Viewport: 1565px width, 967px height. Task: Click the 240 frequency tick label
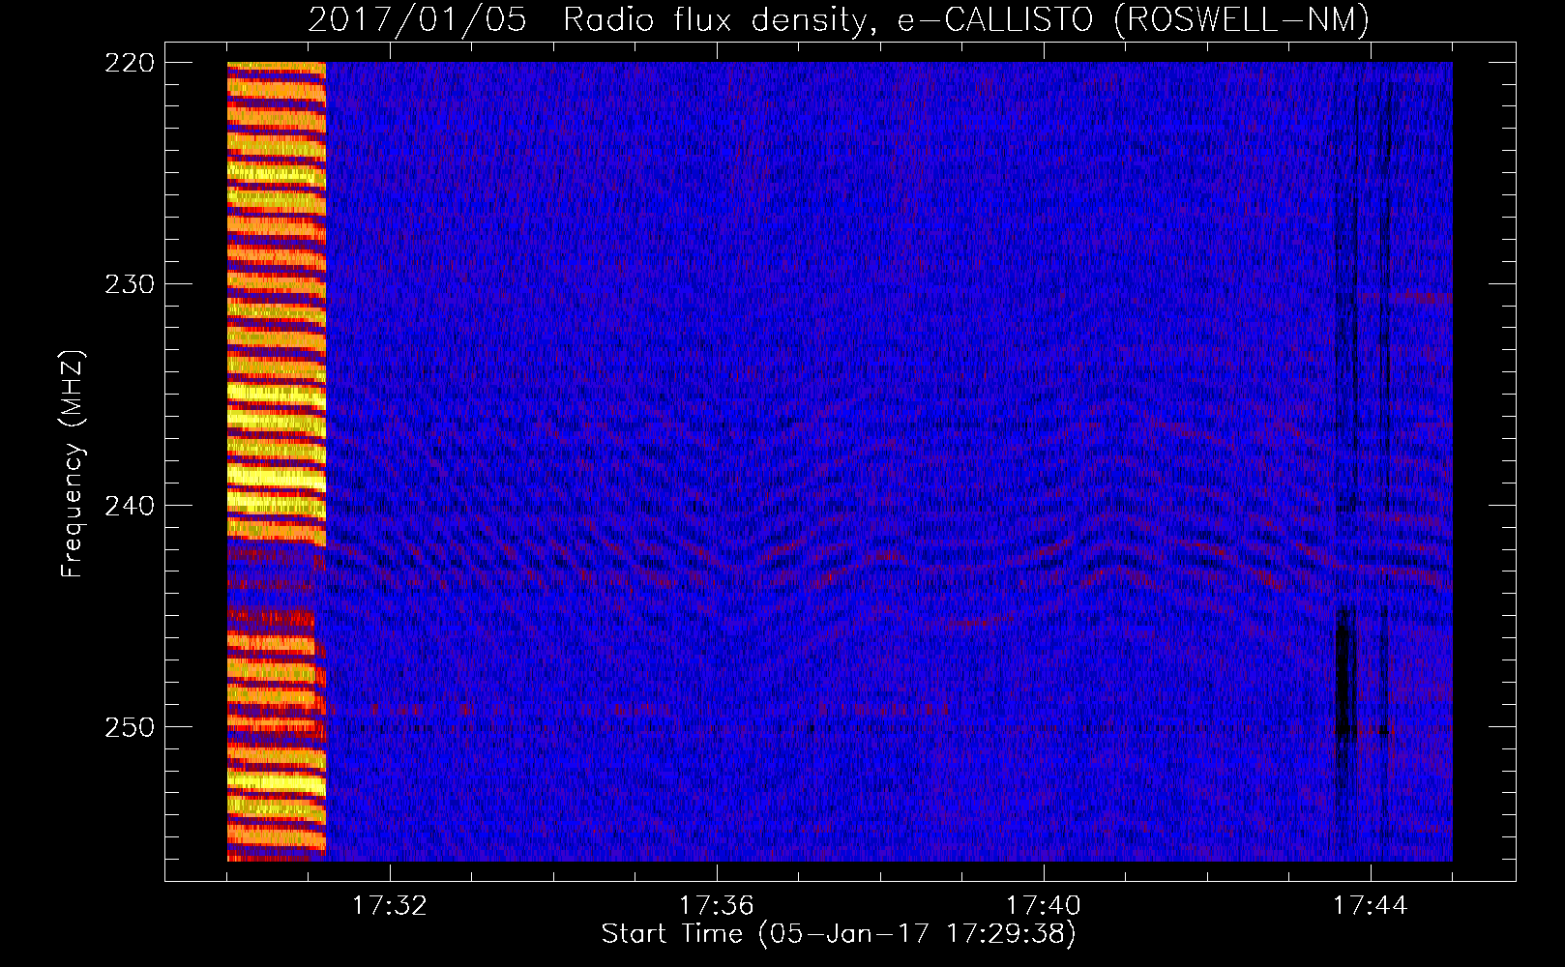pyautogui.click(x=130, y=506)
